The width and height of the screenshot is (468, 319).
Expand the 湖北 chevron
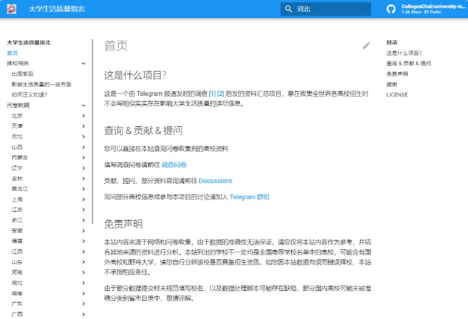(84, 283)
